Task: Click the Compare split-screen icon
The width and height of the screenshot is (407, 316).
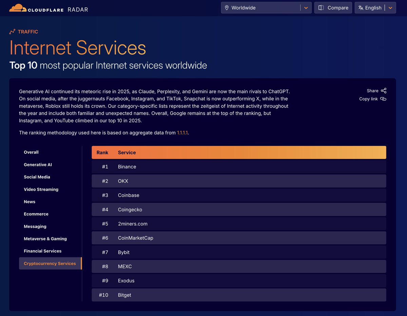Action: (x=321, y=7)
